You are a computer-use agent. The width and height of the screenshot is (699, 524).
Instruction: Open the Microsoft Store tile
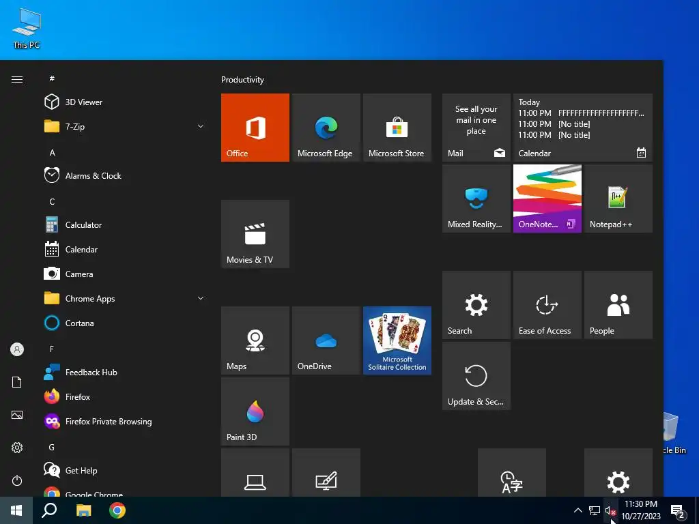pyautogui.click(x=397, y=128)
